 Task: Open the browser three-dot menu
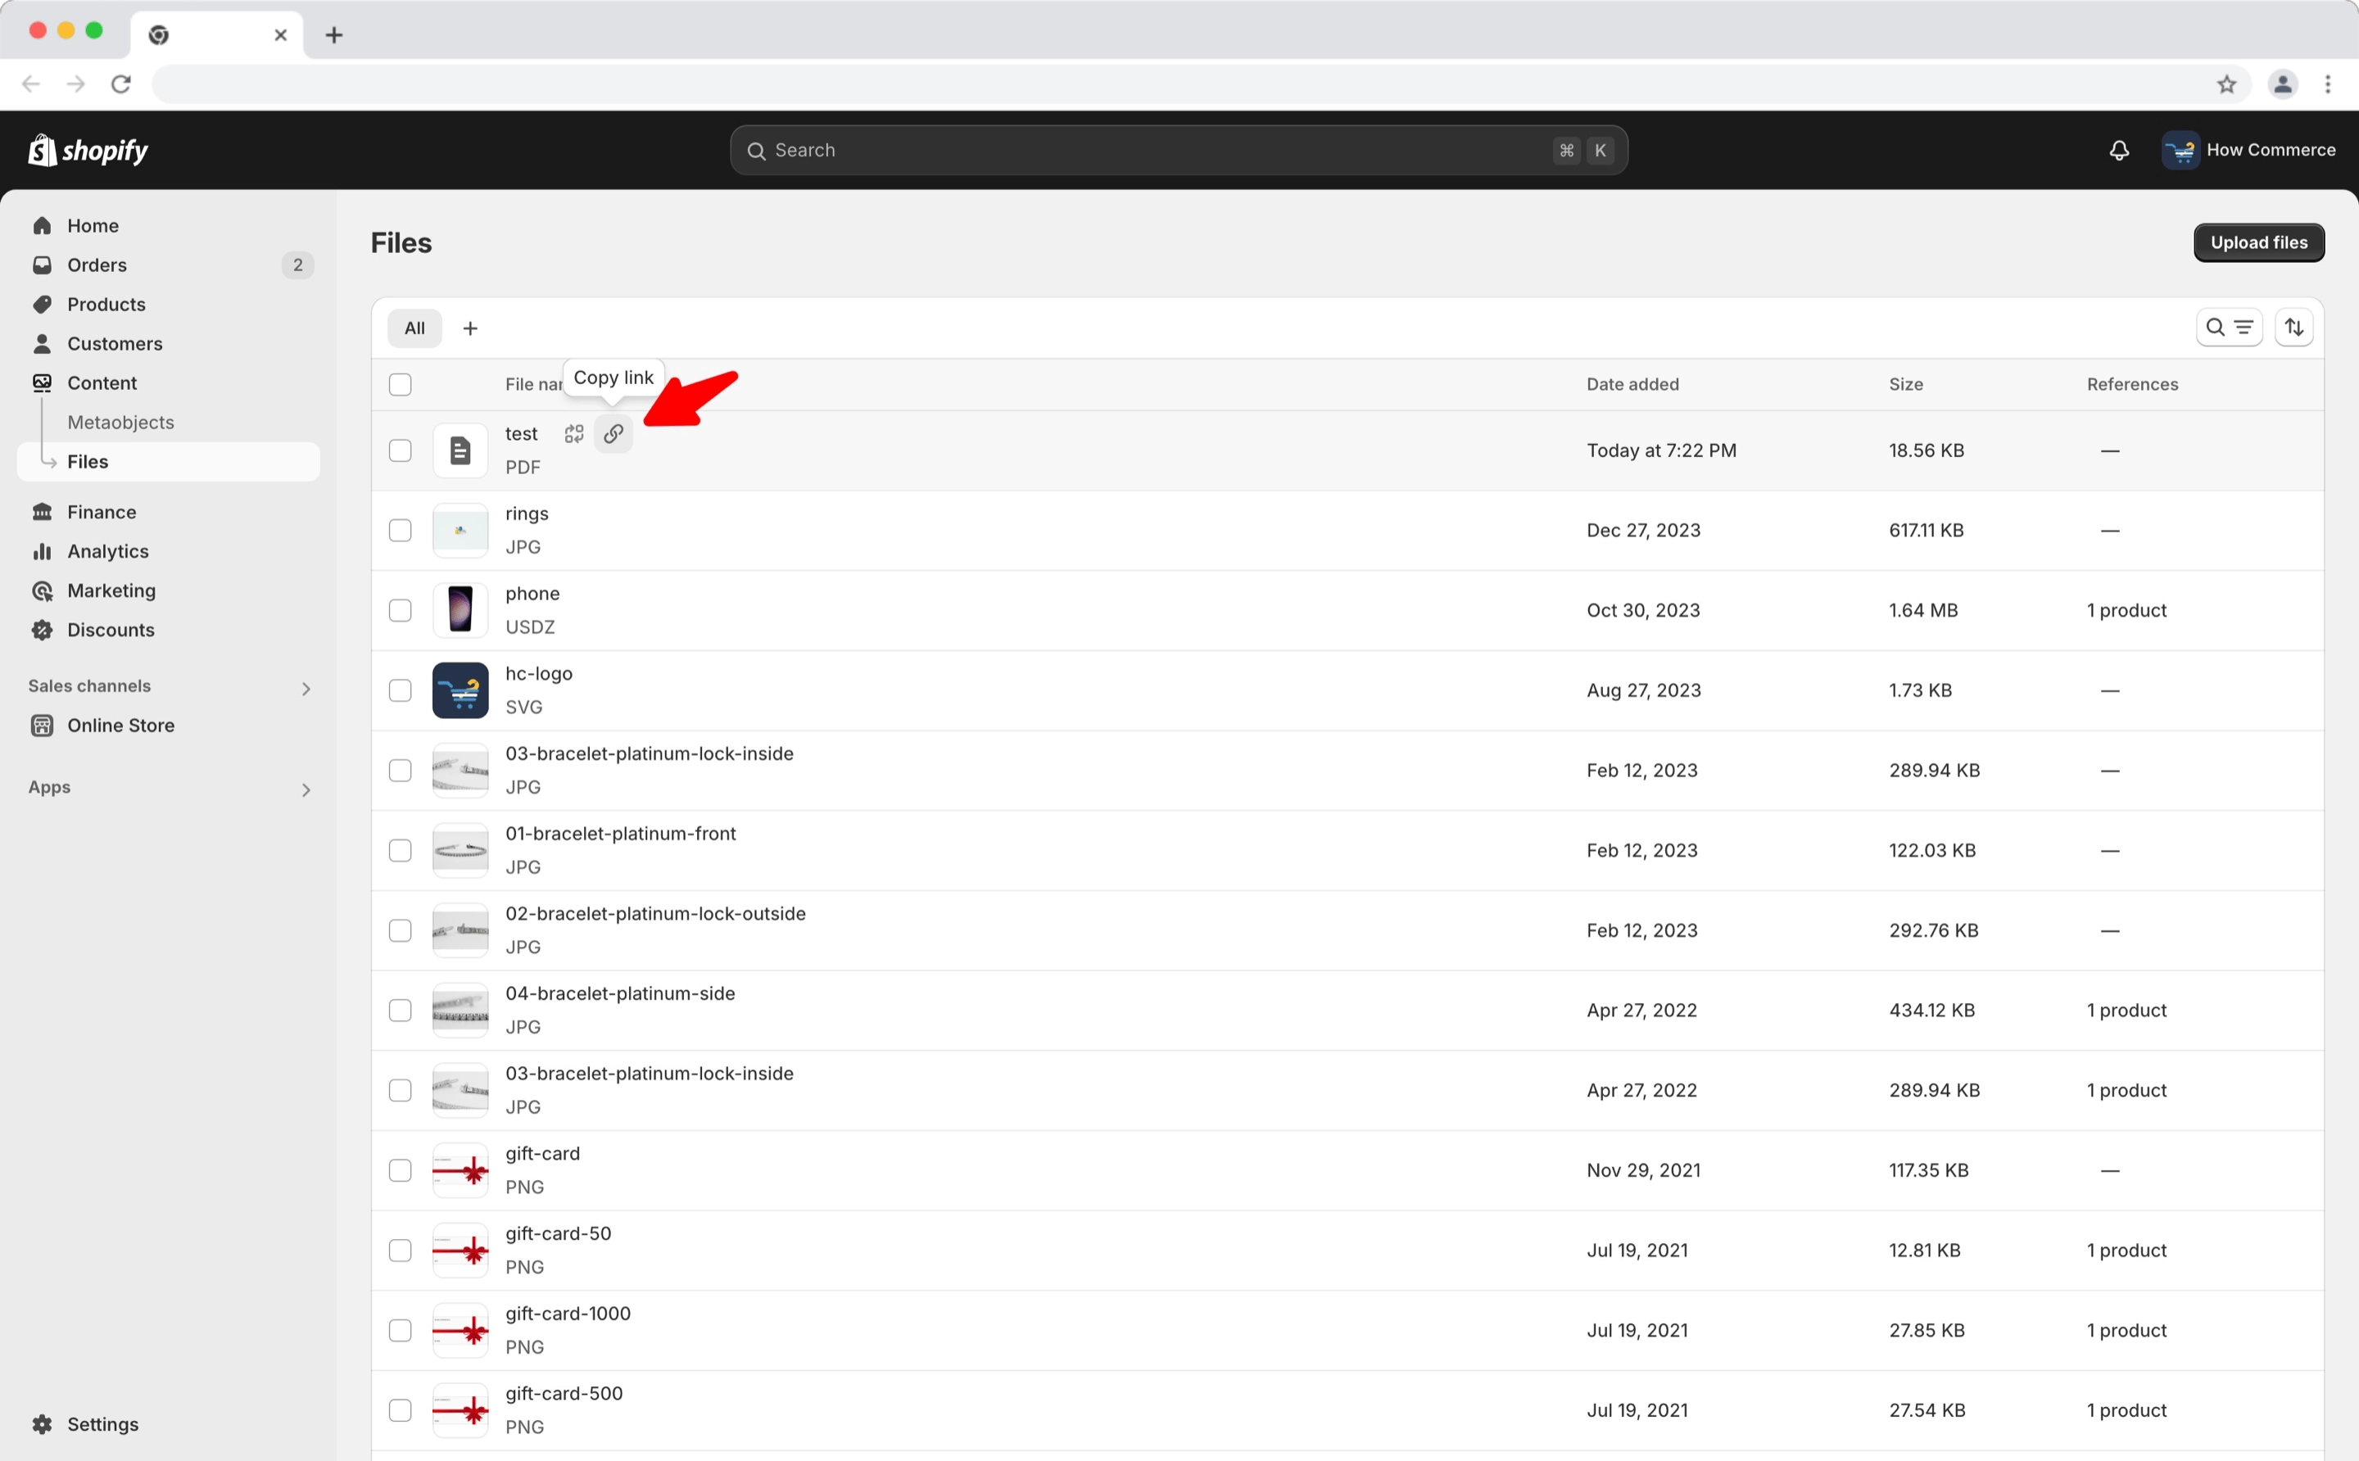pyautogui.click(x=2328, y=84)
